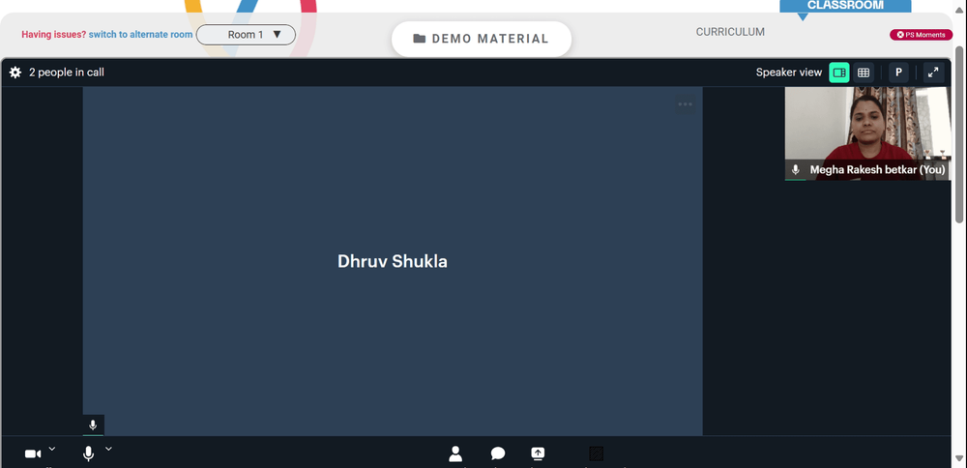Screen dimensions: 967x468
Task: Click the folder icon in DEMO MATERIAL
Action: 420,39
